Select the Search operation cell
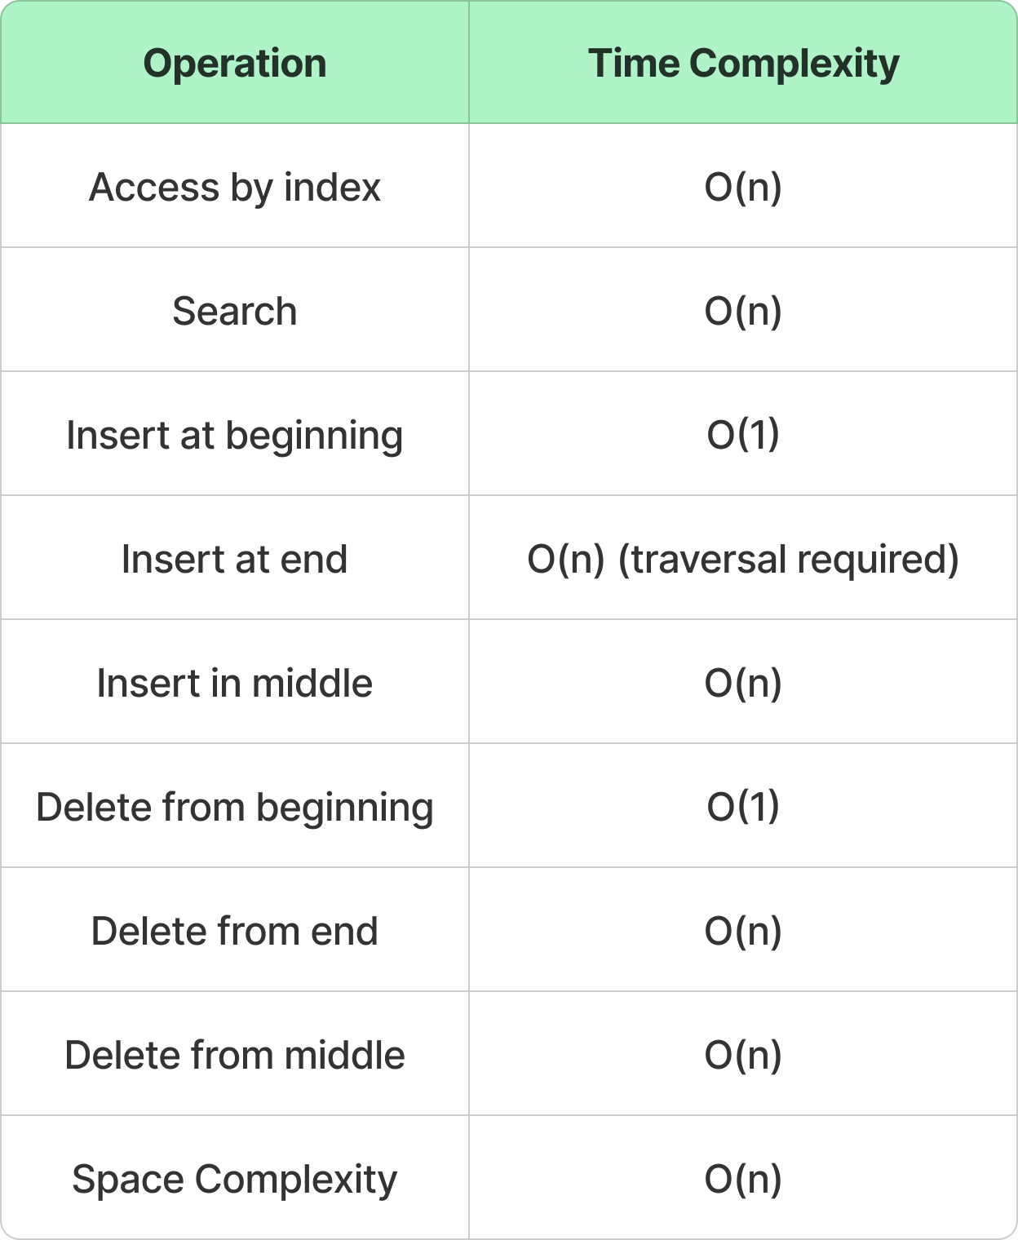Image resolution: width=1018 pixels, height=1240 pixels. (x=235, y=311)
